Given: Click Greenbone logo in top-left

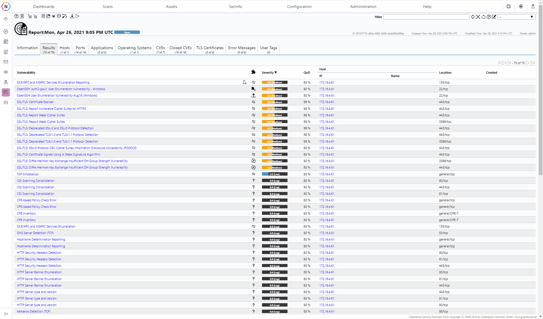Looking at the screenshot, I should pyautogui.click(x=6, y=6).
